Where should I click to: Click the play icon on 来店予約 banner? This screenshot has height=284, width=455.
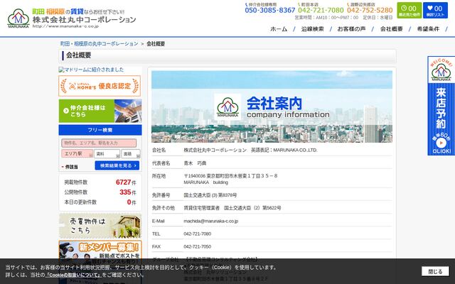pyautogui.click(x=441, y=143)
